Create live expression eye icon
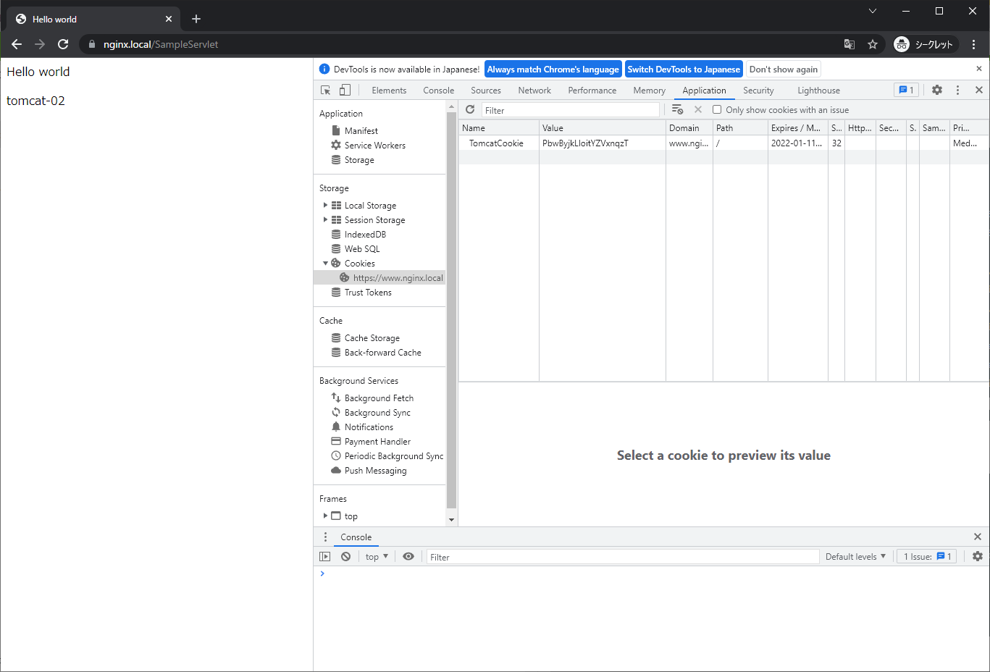990x672 pixels. click(x=408, y=556)
